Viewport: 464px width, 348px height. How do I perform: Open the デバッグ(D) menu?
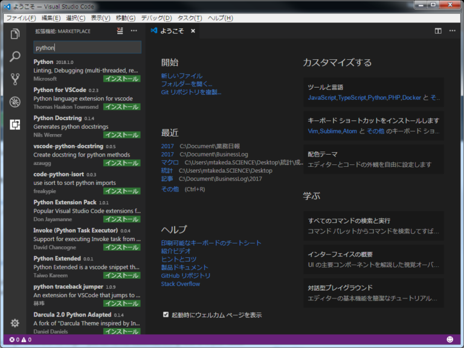pyautogui.click(x=156, y=18)
